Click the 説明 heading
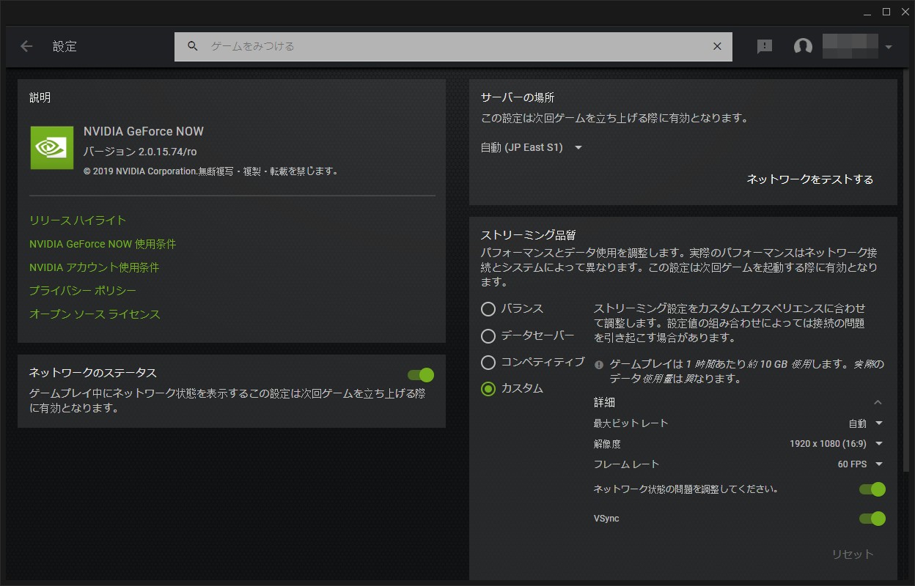The width and height of the screenshot is (915, 586). (40, 97)
